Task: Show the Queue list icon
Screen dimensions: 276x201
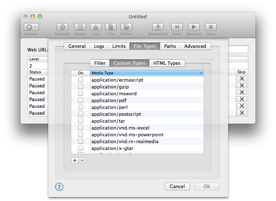Action: coord(80,27)
